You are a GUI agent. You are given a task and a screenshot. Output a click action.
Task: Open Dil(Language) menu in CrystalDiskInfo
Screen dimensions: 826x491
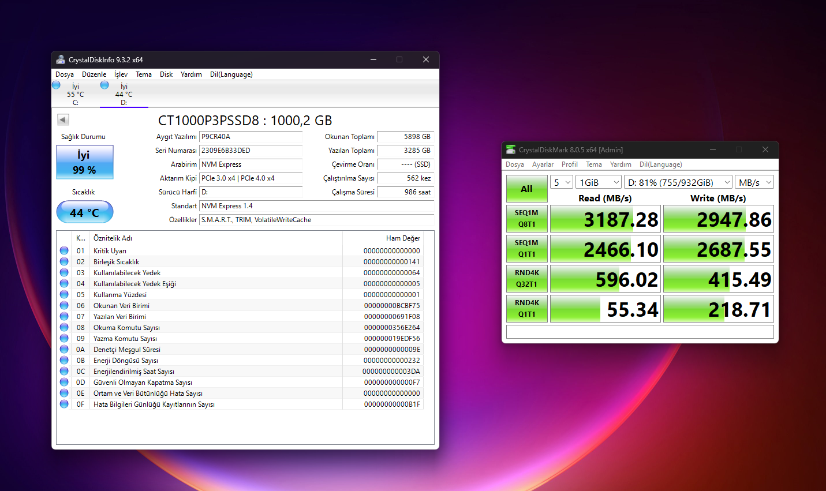click(x=231, y=74)
